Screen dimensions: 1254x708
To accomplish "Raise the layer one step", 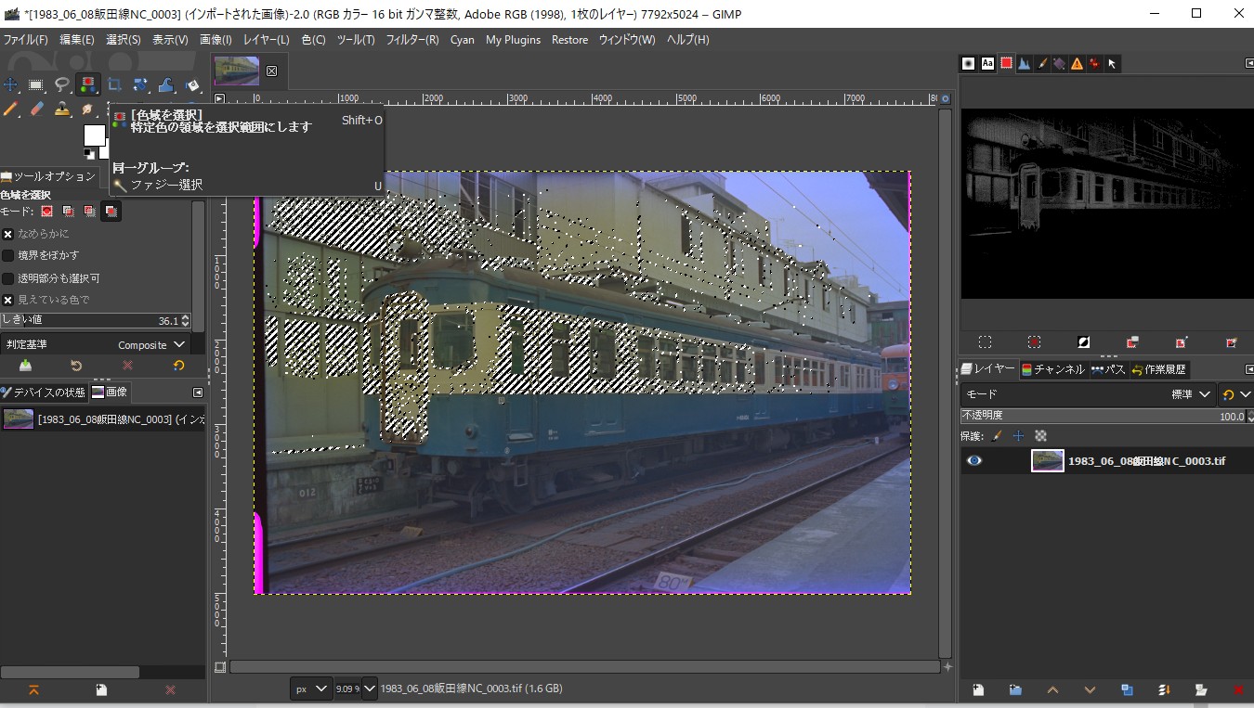I will point(1052,689).
